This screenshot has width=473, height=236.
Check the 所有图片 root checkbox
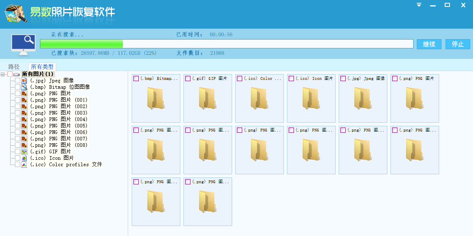(10, 74)
